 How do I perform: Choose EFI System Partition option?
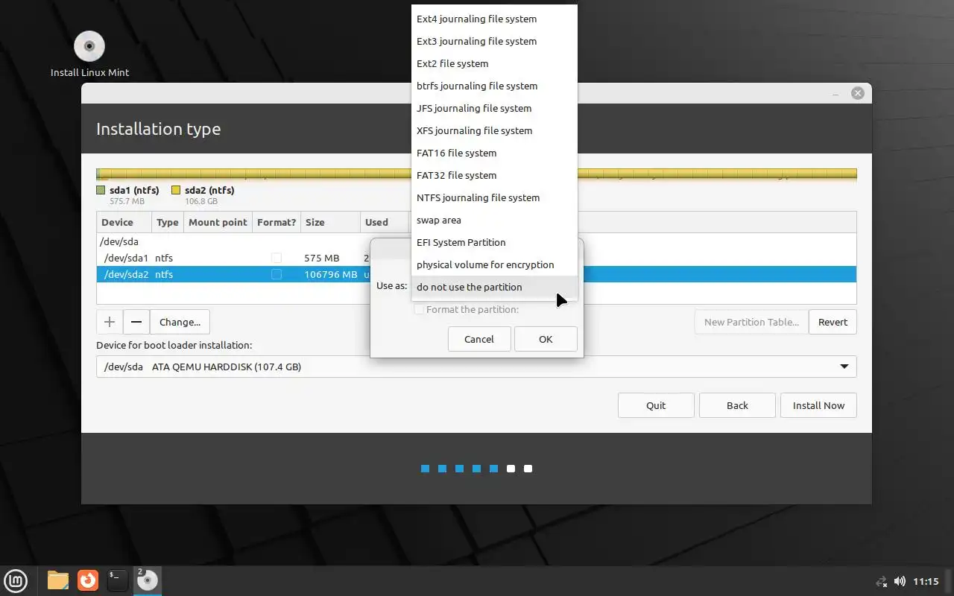pos(494,242)
